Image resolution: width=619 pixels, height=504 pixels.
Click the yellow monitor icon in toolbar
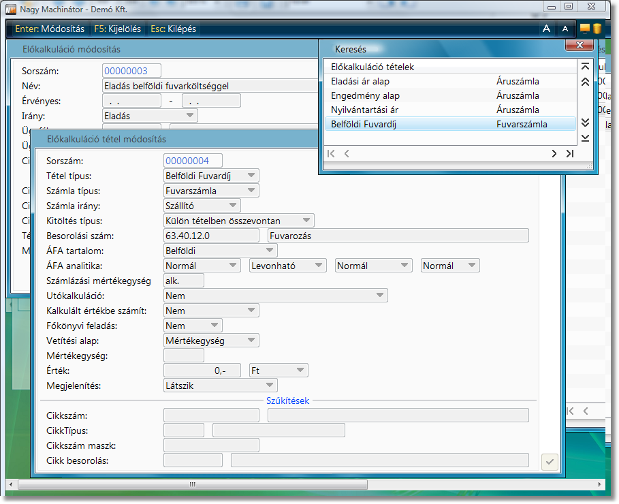584,29
